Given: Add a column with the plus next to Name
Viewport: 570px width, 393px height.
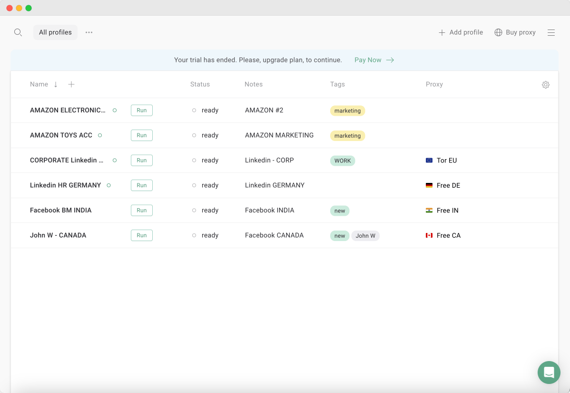Looking at the screenshot, I should [71, 84].
